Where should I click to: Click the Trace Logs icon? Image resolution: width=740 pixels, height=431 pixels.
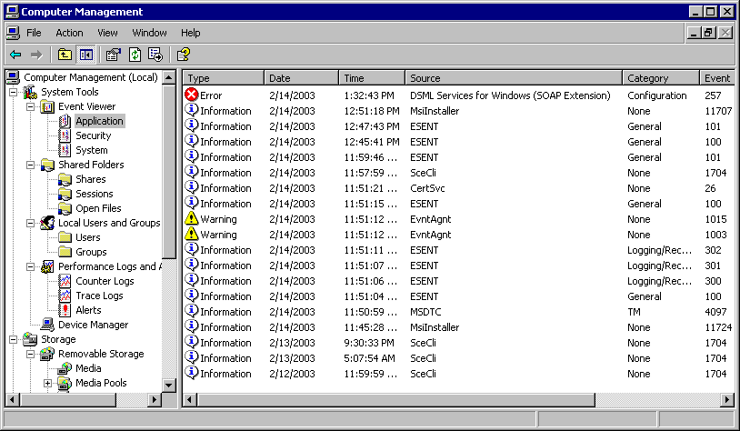pyautogui.click(x=65, y=296)
